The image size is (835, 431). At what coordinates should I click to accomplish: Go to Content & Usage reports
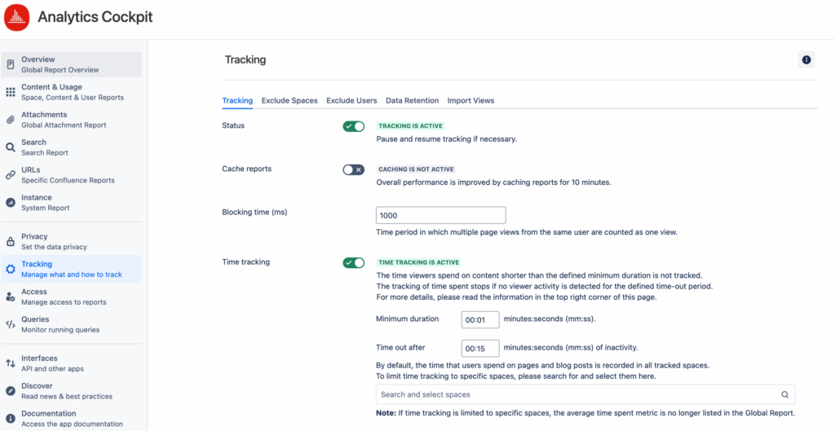pyautogui.click(x=72, y=92)
